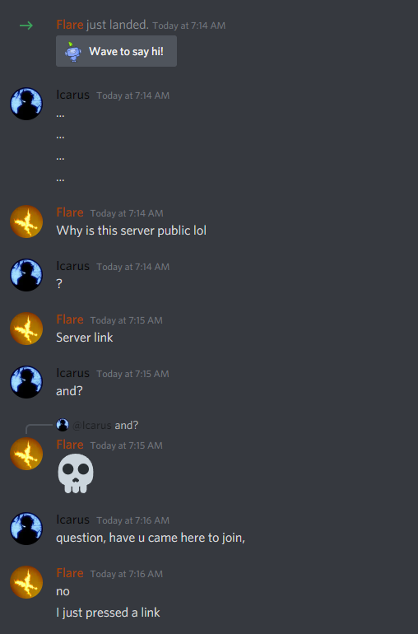Click Flare username above 'Server link'
Screen dimensions: 418x634
pos(70,319)
